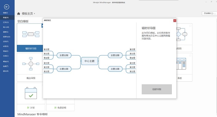Image resolution: width=217 pixels, height=117 pixels.
Task: Click the MindManager 专业模板 section heading
Action: [33, 115]
